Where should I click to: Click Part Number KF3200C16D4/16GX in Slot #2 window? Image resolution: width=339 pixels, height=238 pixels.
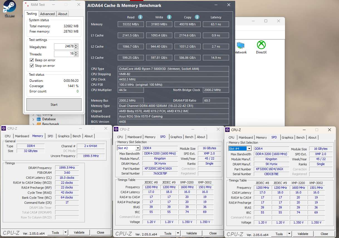[x=160, y=168]
